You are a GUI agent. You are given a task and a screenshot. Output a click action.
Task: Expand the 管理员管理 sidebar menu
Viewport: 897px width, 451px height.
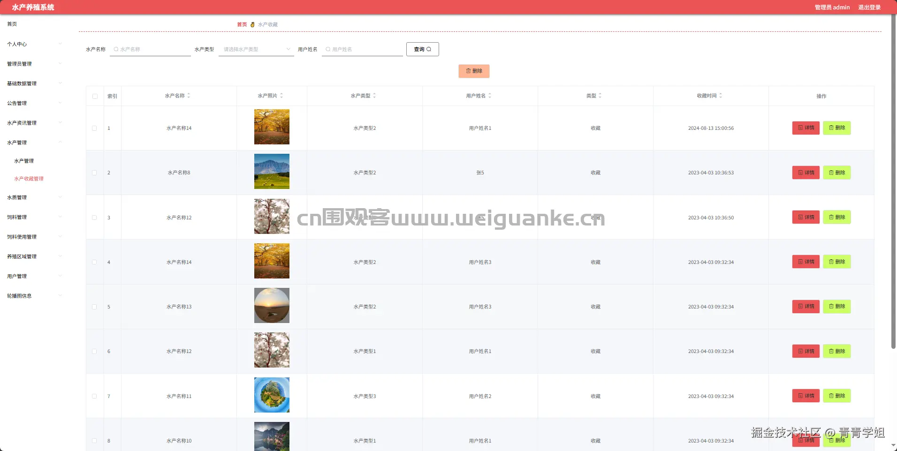pos(35,64)
